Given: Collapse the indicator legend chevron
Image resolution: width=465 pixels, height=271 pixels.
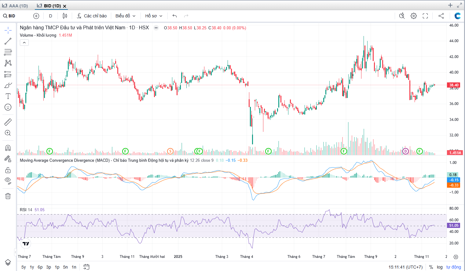Looking at the screenshot, I should pos(24,43).
